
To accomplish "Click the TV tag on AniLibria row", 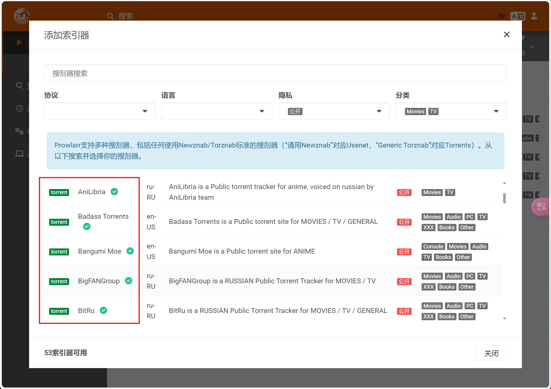I will (450, 192).
